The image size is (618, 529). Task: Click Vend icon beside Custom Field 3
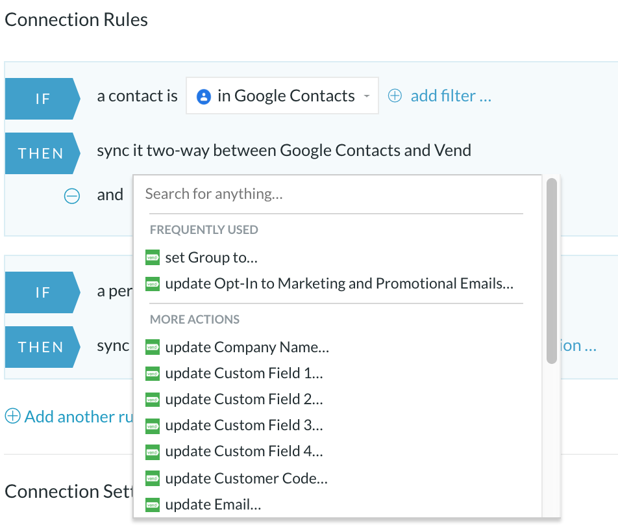[153, 426]
